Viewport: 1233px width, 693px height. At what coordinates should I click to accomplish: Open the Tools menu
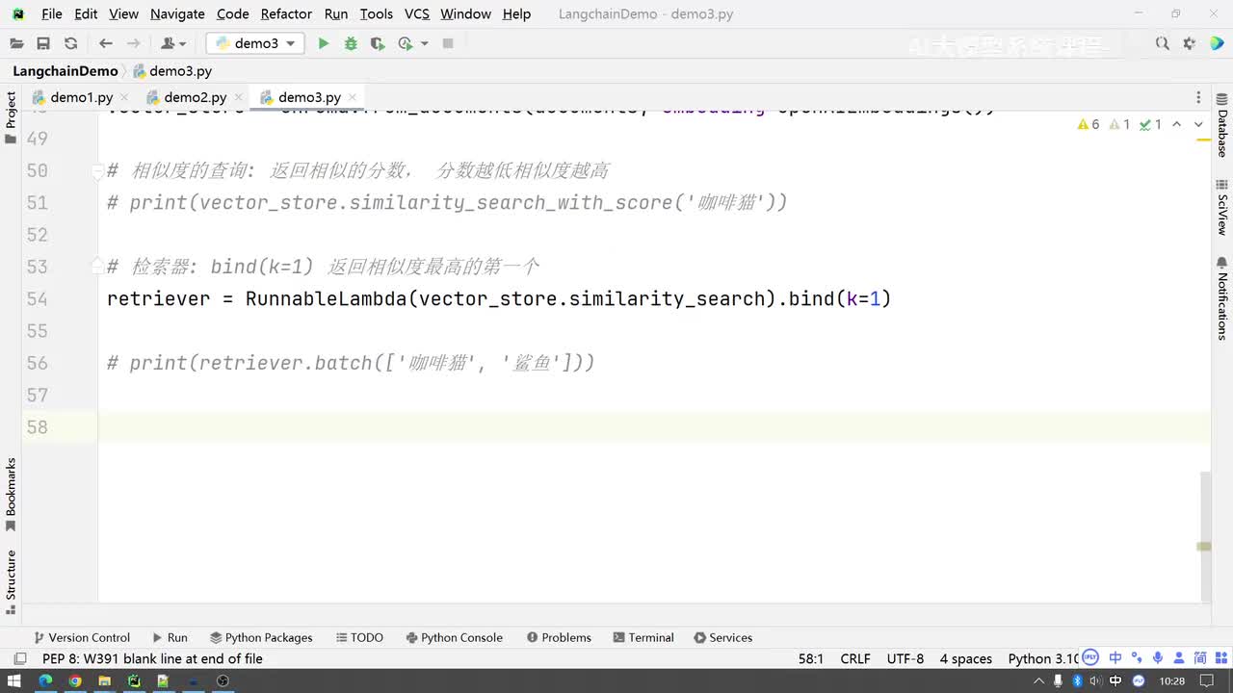pyautogui.click(x=376, y=13)
